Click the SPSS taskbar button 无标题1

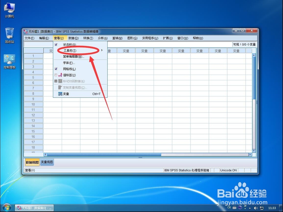click(34, 208)
